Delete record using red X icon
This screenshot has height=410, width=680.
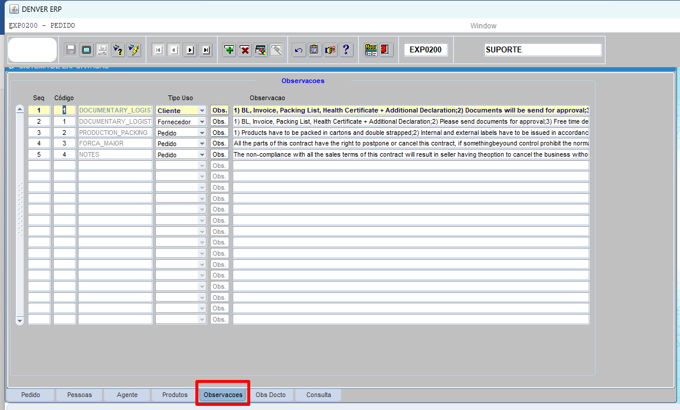[245, 50]
